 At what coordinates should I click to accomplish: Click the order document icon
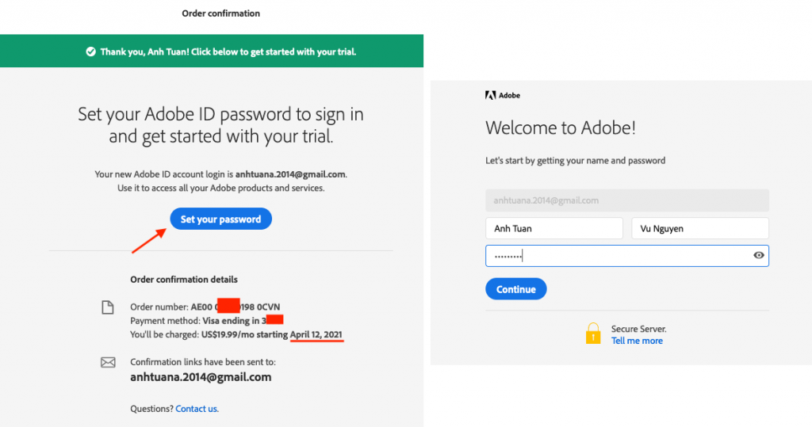pos(108,307)
